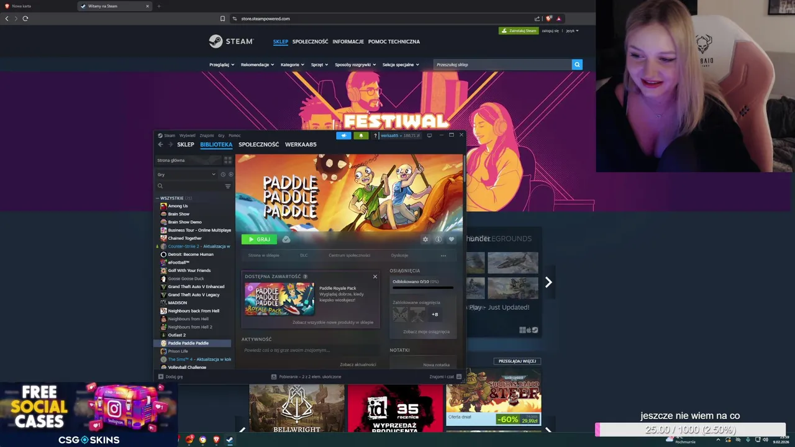
Task: Click in the Przeszukaj sklep search field
Action: pos(502,65)
